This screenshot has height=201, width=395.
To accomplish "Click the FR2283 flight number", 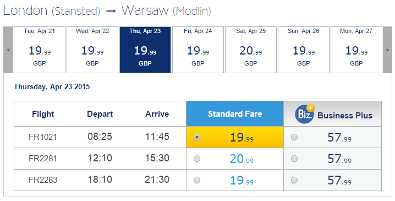I will (x=43, y=180).
